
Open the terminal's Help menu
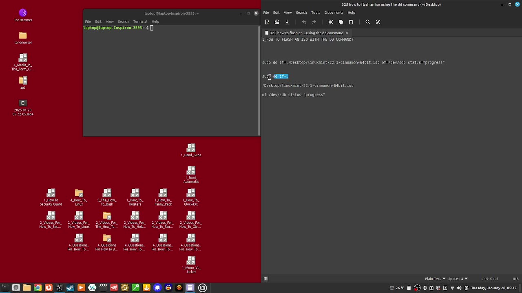(155, 22)
